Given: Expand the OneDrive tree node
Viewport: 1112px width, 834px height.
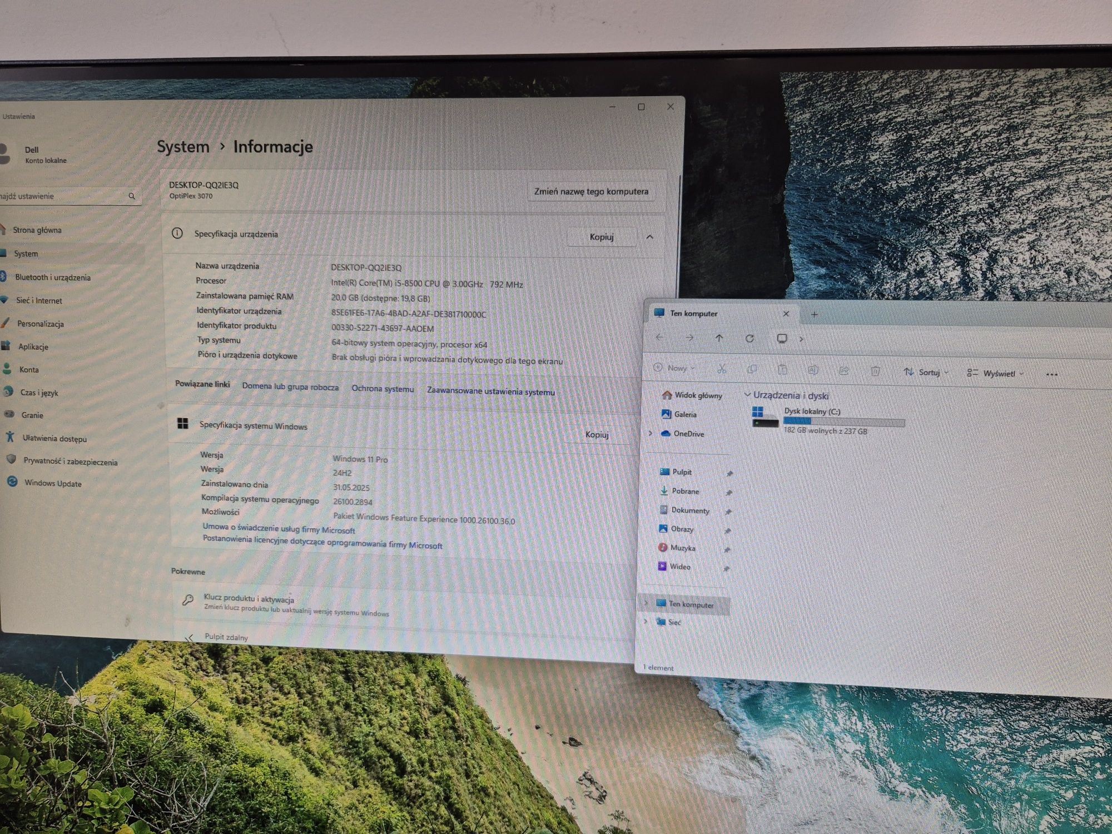Looking at the screenshot, I should pos(650,433).
